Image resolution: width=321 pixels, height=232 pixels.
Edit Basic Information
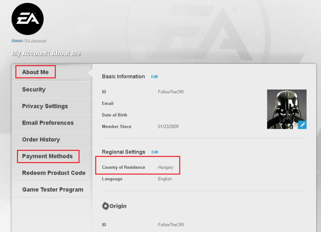pos(154,76)
